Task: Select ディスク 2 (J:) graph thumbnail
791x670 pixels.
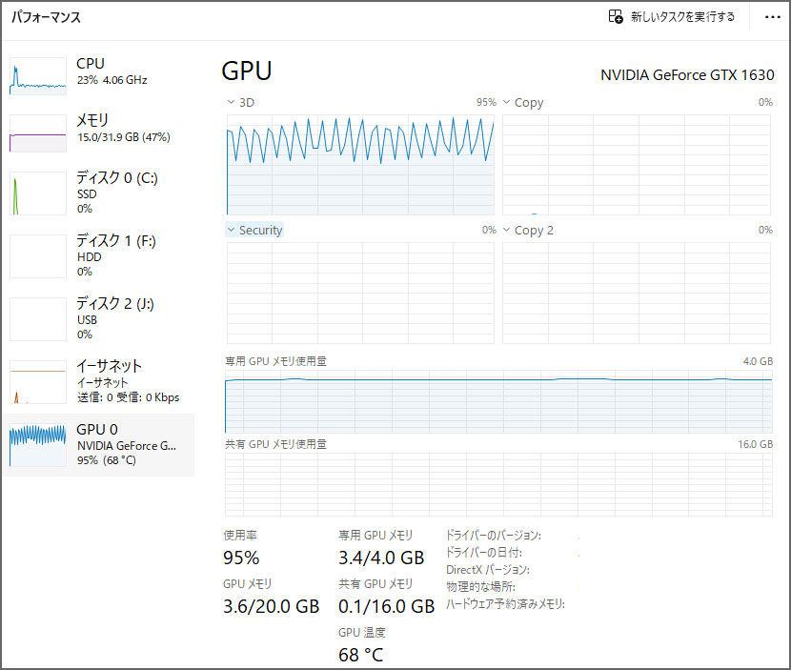Action: (38, 319)
